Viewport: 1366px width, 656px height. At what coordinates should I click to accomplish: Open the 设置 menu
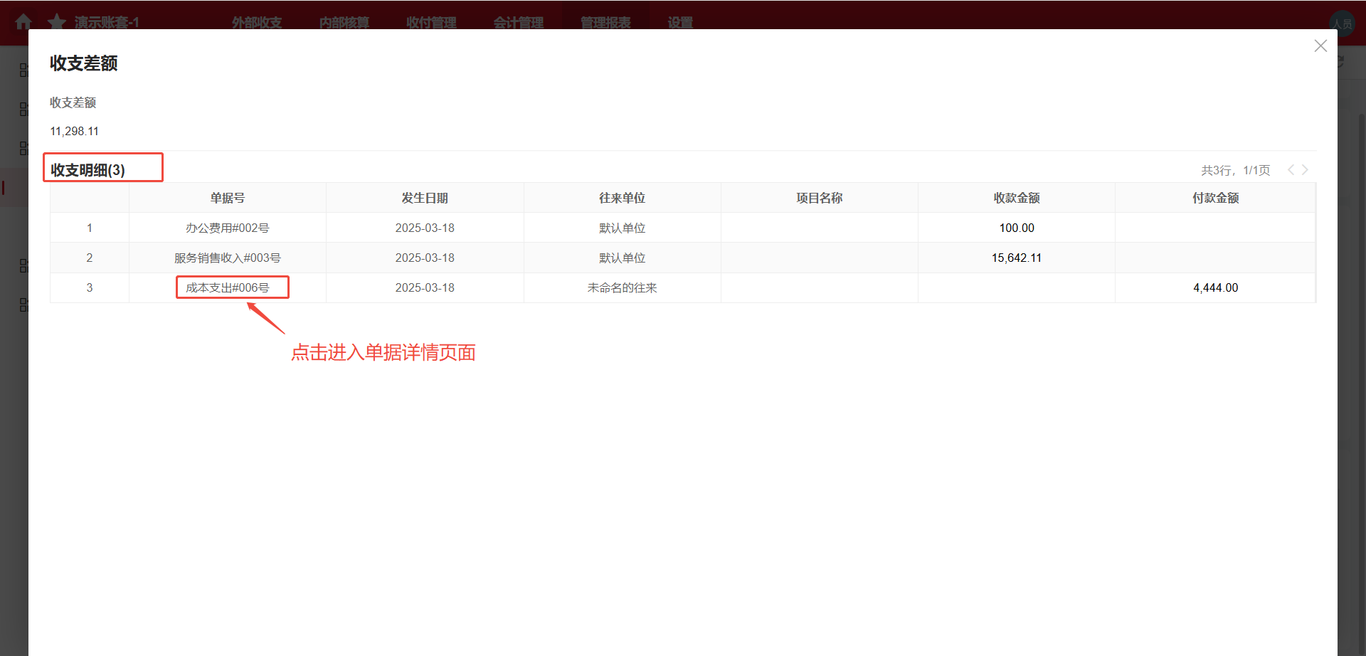(x=679, y=23)
